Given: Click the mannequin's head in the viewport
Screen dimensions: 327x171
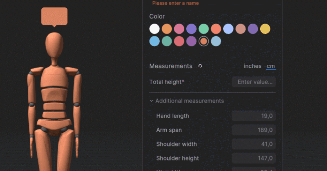Looking at the screenshot, I should coord(54,45).
